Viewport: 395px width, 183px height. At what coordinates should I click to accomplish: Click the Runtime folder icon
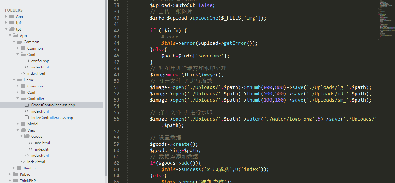[x=19, y=168]
